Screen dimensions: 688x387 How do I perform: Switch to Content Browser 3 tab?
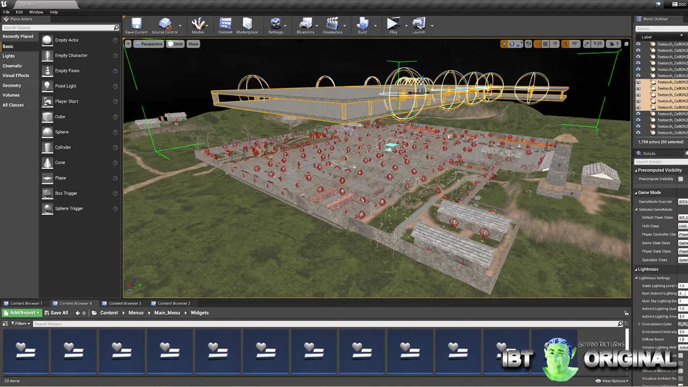[x=125, y=303]
